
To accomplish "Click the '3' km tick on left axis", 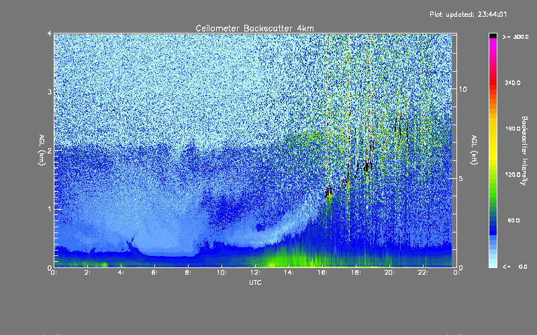I will tap(50, 92).
